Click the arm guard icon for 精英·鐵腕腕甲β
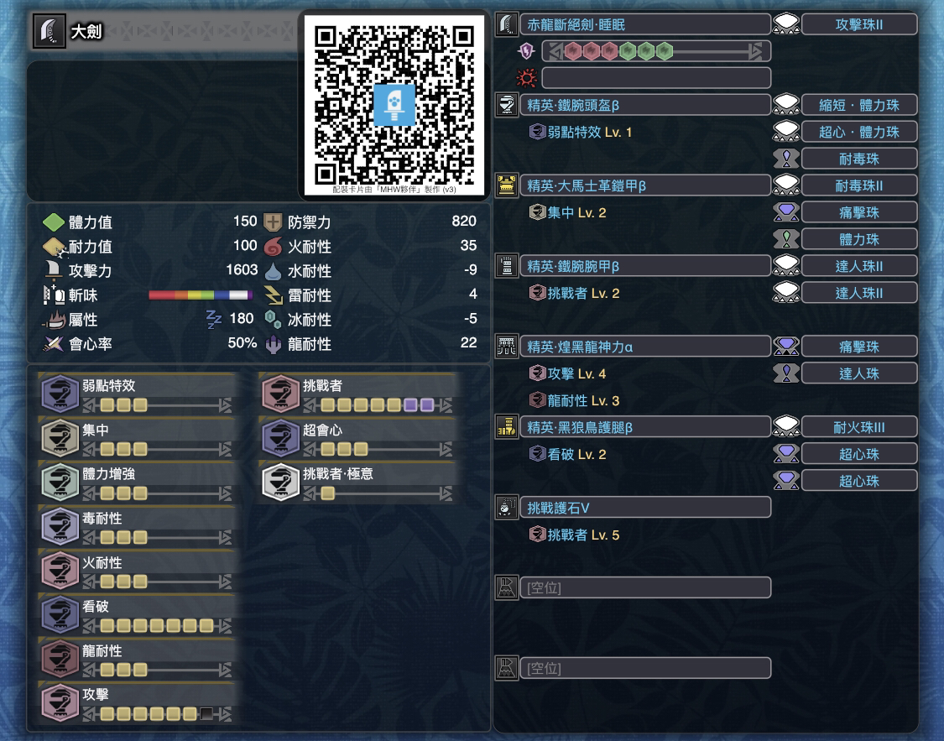The height and width of the screenshot is (741, 944). tap(506, 266)
